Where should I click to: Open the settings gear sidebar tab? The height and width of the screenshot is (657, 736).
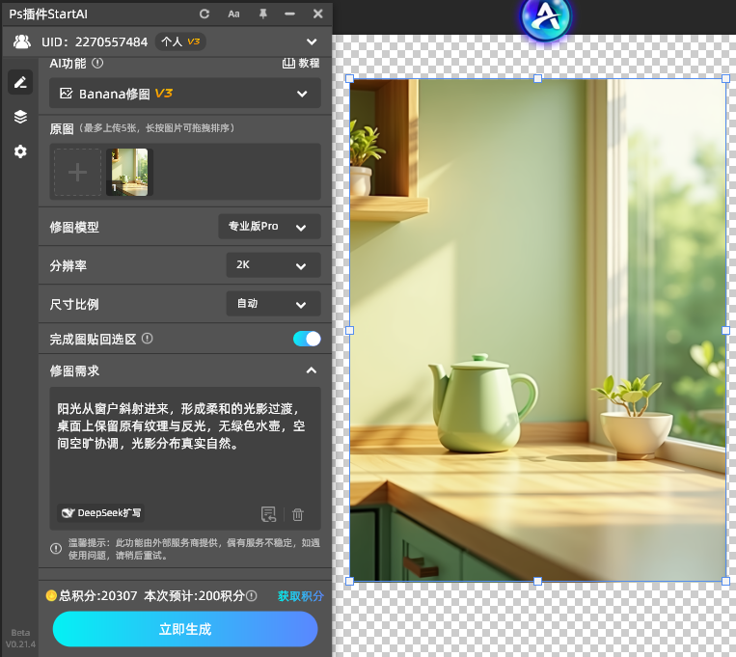(x=20, y=151)
